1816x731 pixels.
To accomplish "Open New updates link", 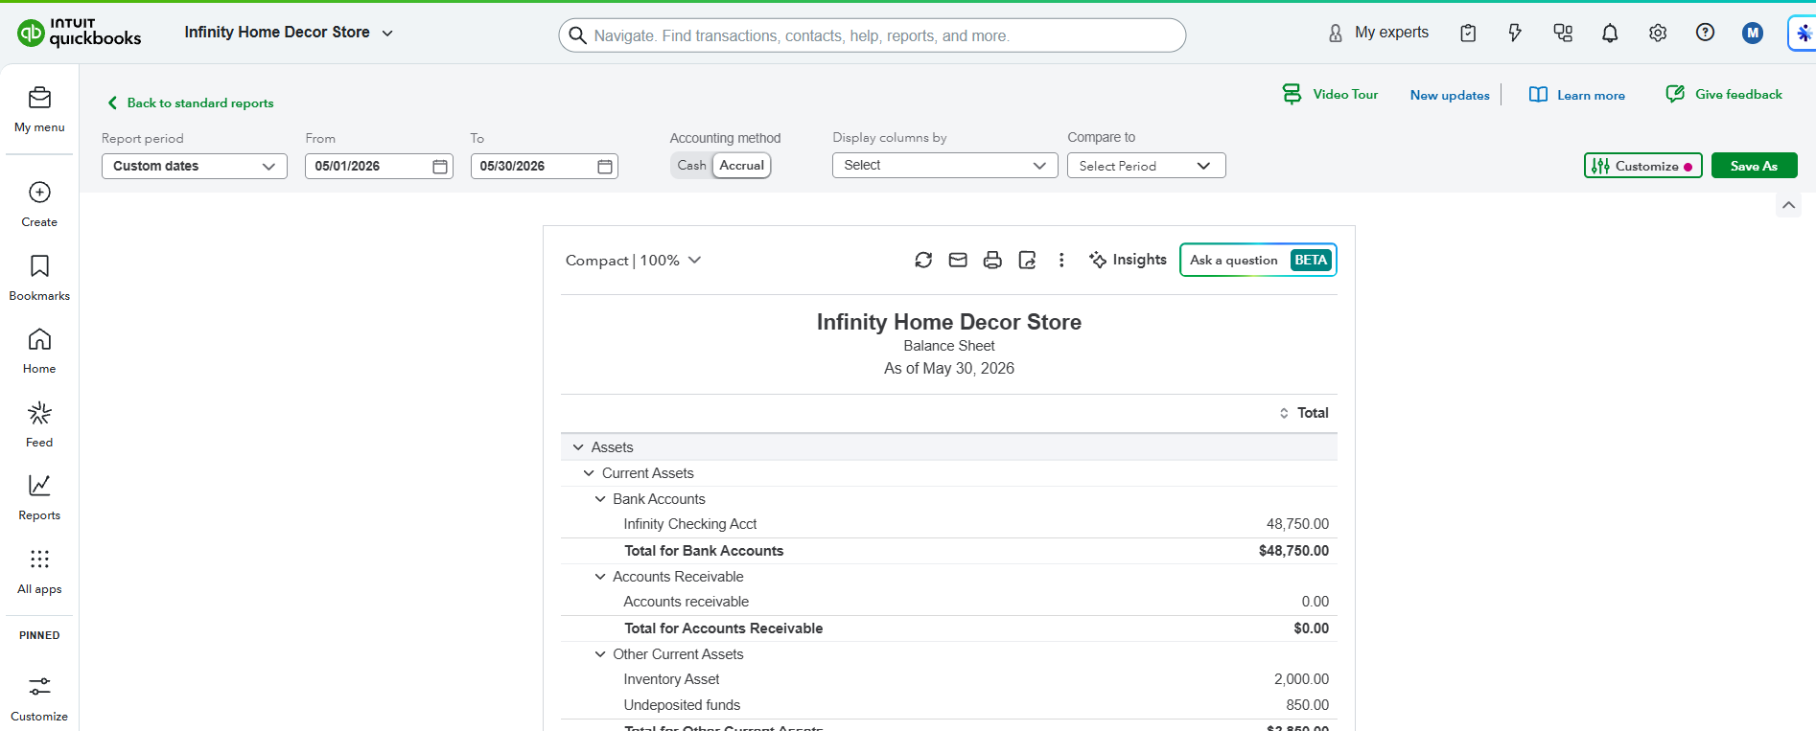I will tap(1450, 95).
